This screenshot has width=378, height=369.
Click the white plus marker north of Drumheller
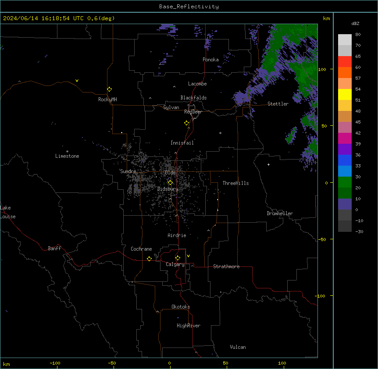pyautogui.click(x=268, y=164)
